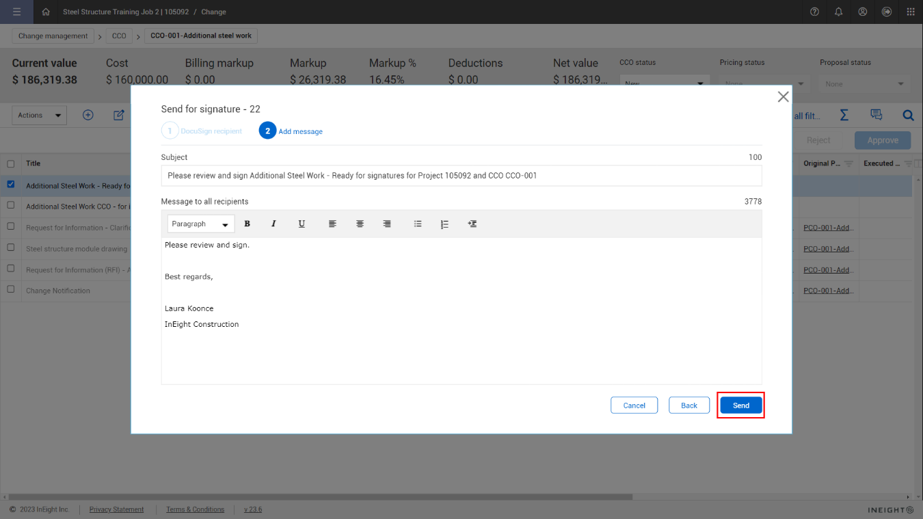The width and height of the screenshot is (923, 519).
Task: Open the summation (sigma) tool on the toolbar
Action: [x=844, y=115]
